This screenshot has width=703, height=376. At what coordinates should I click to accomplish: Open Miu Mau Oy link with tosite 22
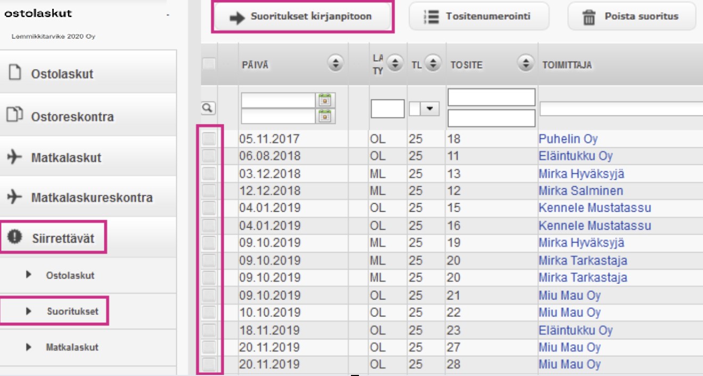(x=569, y=312)
